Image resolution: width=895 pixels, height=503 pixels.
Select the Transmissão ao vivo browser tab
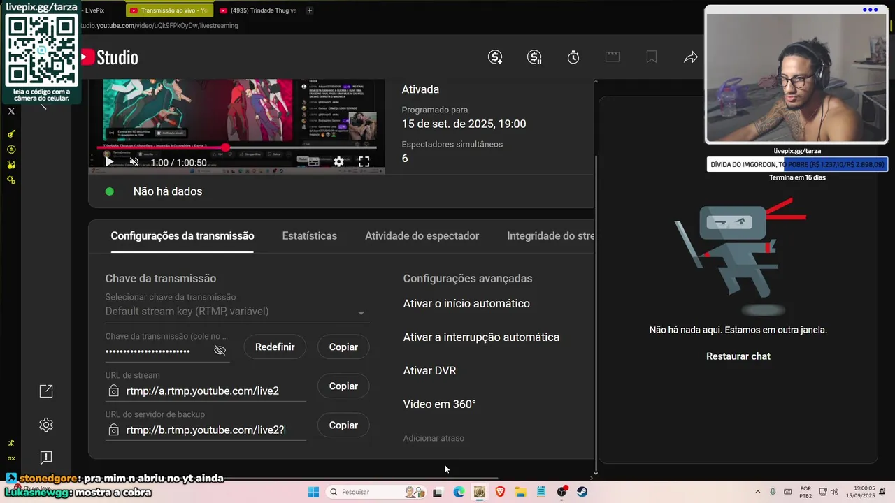169,10
